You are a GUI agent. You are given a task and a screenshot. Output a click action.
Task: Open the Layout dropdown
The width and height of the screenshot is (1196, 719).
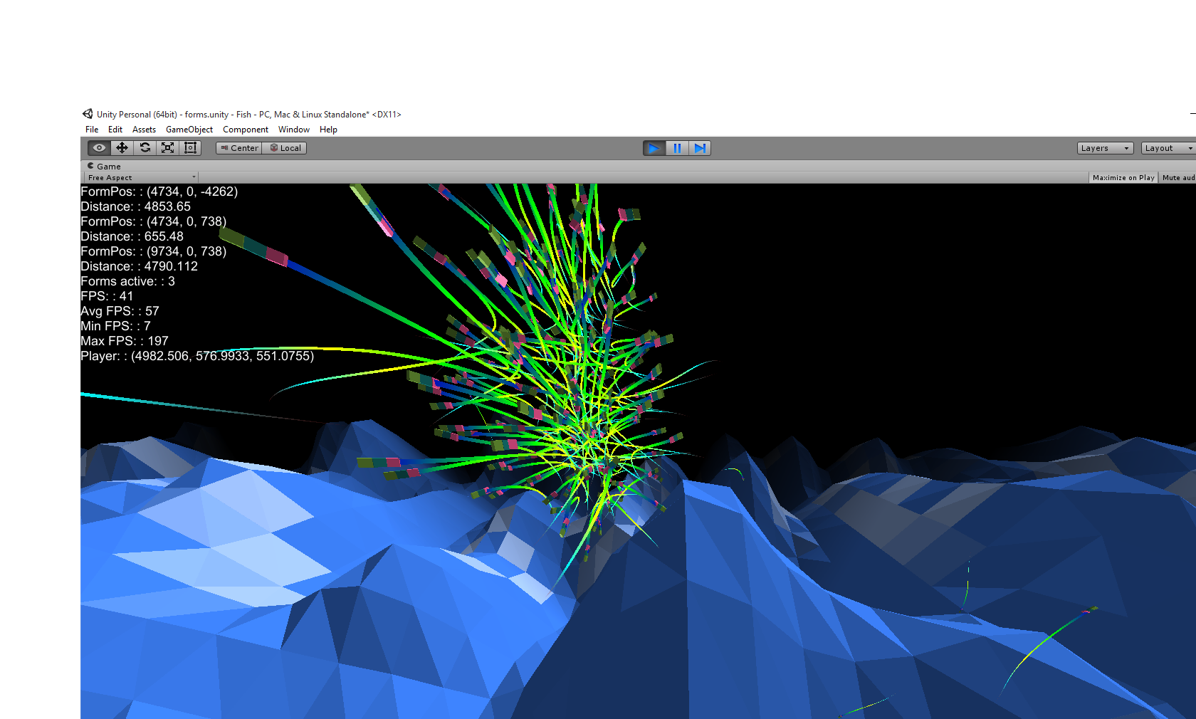coord(1168,148)
